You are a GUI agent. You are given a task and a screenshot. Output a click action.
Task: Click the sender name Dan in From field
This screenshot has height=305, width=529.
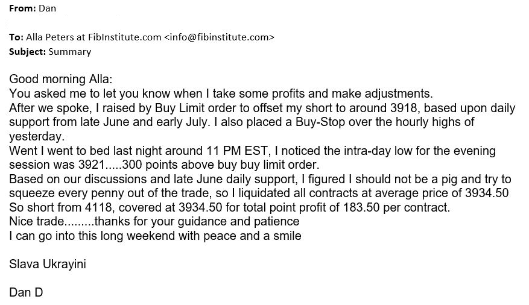coord(47,8)
